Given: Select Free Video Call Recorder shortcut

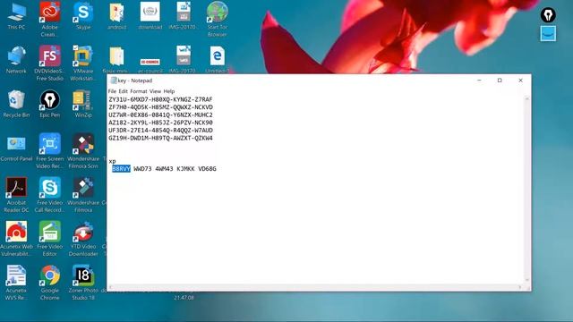Looking at the screenshot, I should coord(50,195).
